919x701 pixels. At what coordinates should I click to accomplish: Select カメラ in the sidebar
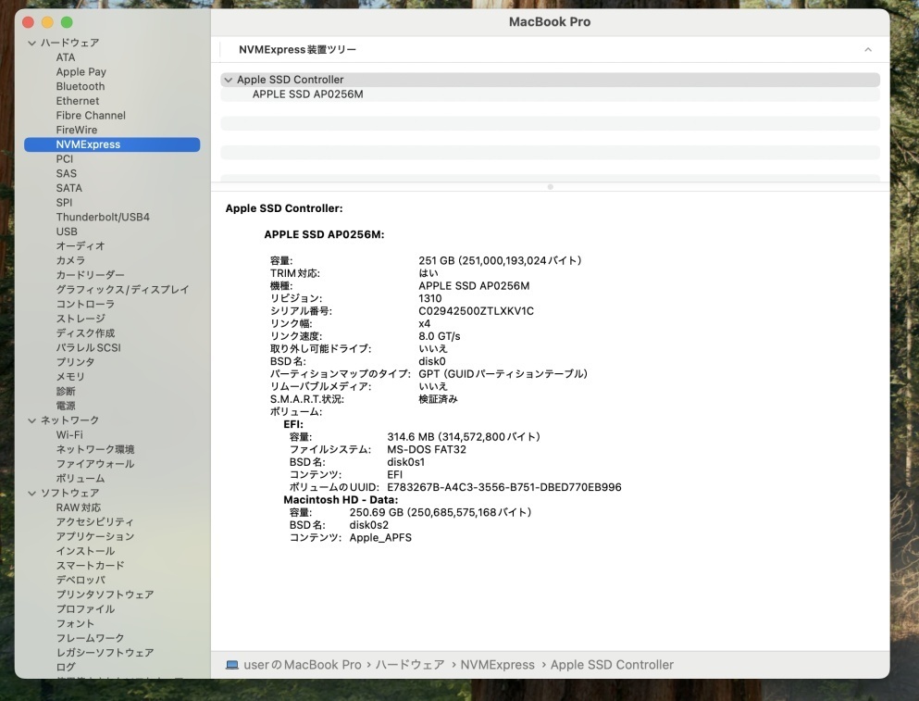tap(70, 260)
